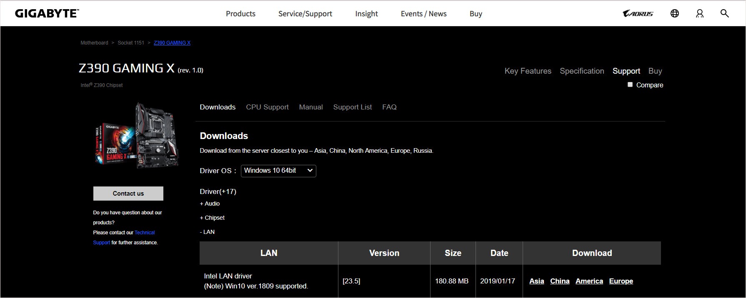This screenshot has height=298, width=746.
Task: Click the GIGABYTE logo
Action: coord(47,14)
